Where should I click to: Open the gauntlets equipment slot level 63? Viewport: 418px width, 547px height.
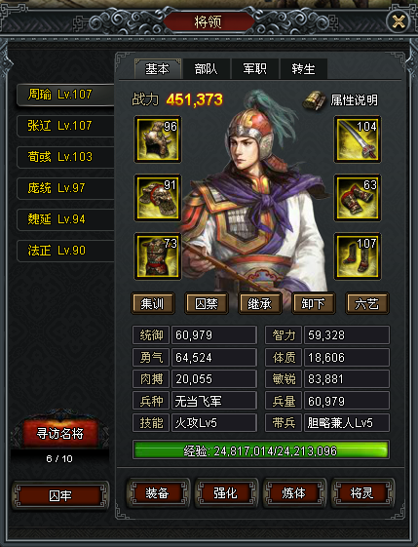pos(358,198)
